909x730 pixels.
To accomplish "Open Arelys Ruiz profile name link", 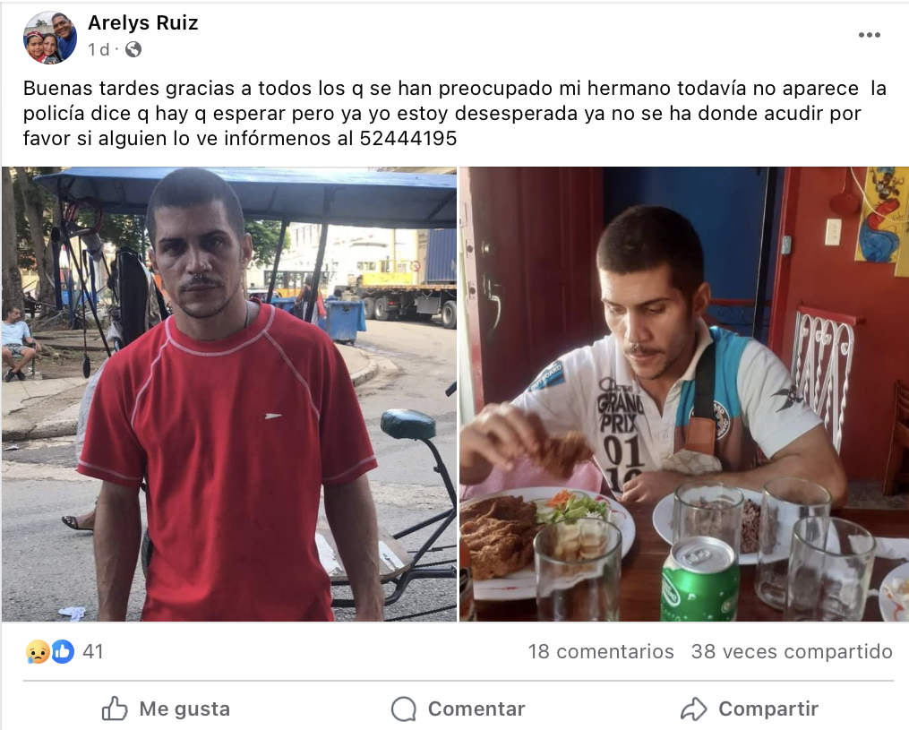I will tap(143, 22).
